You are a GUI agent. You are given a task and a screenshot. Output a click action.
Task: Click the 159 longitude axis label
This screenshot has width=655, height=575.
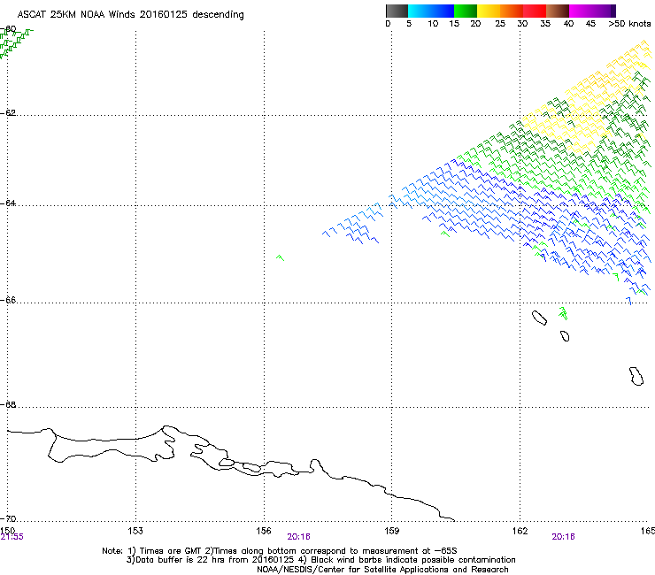point(391,530)
